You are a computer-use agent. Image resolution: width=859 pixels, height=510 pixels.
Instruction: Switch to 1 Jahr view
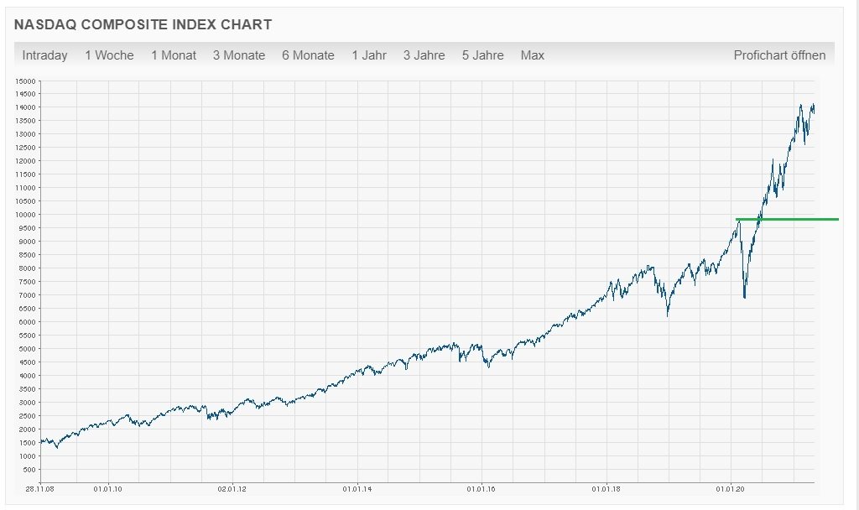point(369,55)
